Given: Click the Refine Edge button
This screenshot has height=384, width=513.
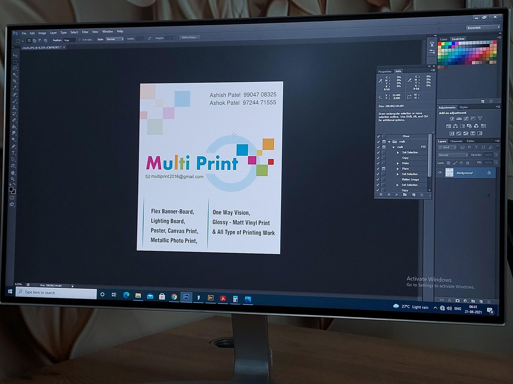Looking at the screenshot, I should pos(190,37).
